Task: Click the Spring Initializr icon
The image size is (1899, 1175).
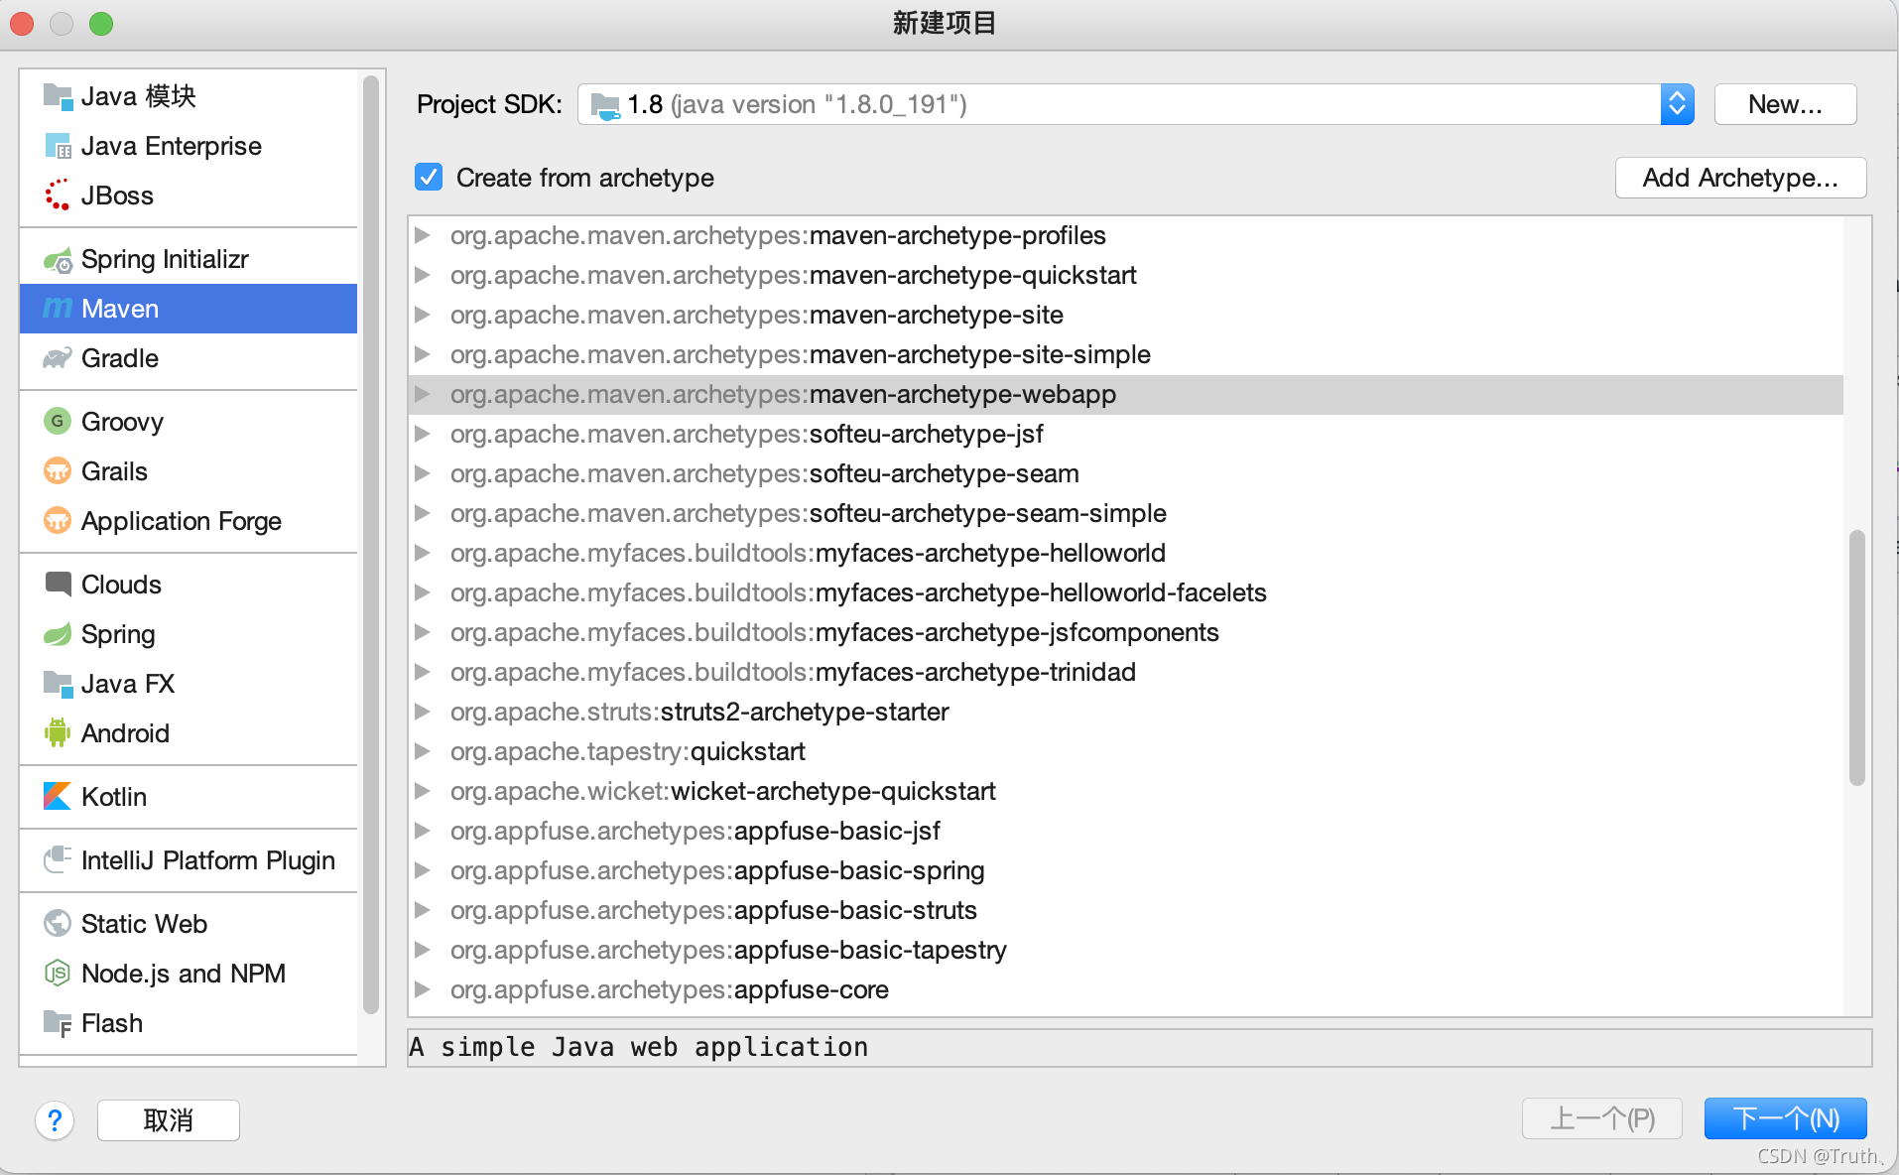Action: (x=58, y=260)
